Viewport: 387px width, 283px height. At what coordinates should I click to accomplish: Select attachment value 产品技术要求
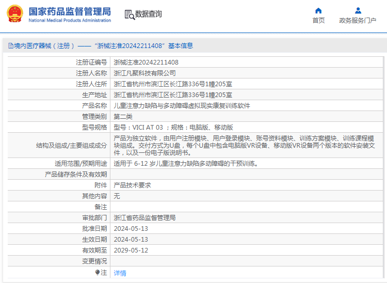132,185
